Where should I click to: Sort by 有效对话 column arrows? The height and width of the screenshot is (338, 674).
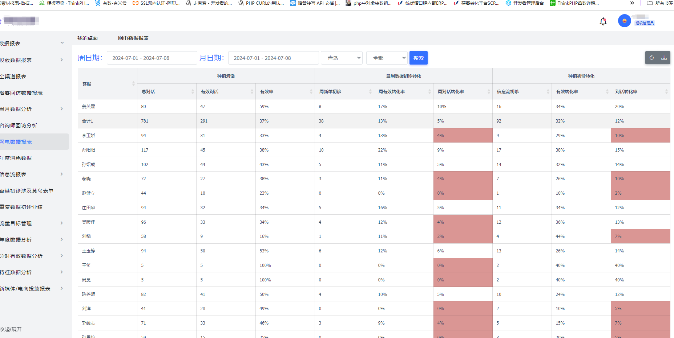[252, 92]
